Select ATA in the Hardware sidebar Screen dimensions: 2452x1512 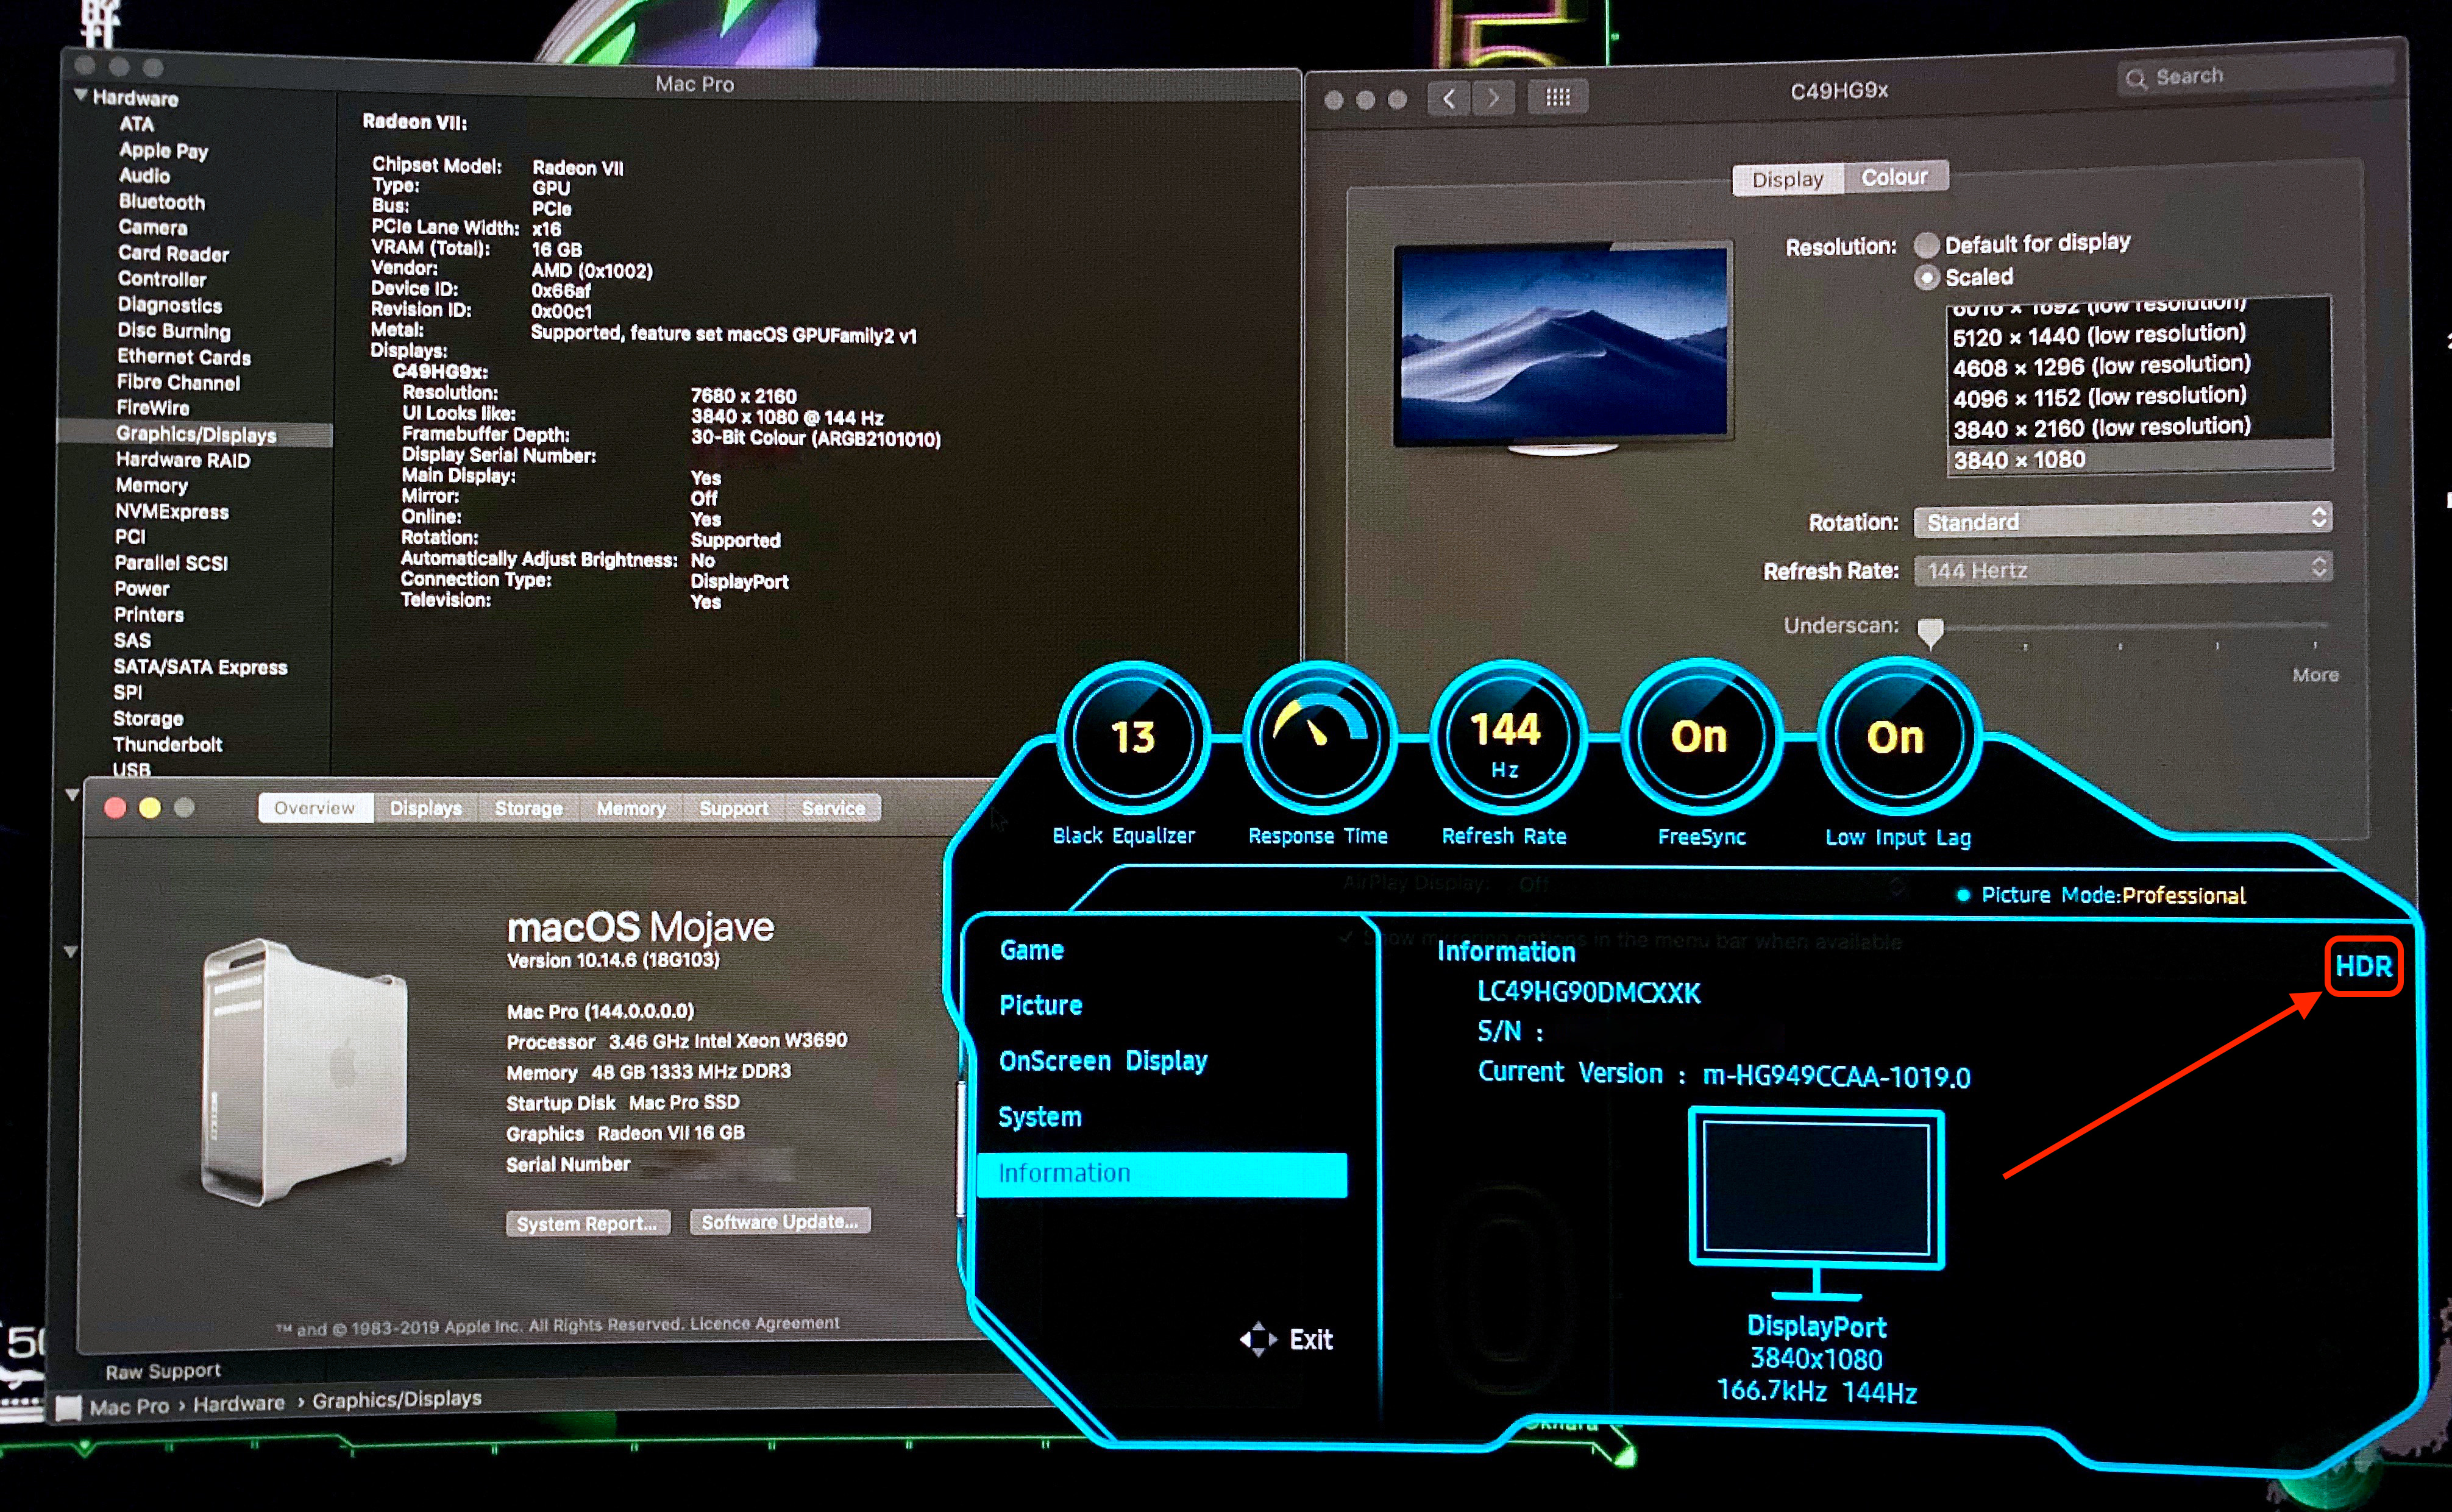[x=137, y=125]
